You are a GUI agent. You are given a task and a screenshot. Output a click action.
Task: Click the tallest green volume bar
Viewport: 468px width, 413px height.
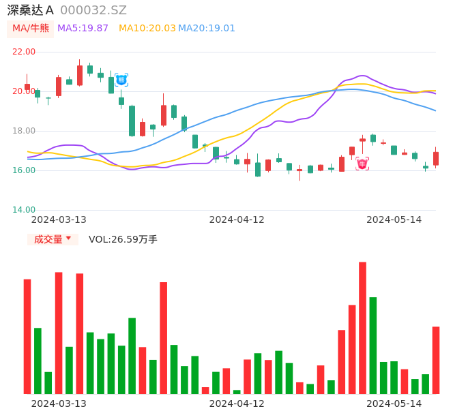point(373,345)
